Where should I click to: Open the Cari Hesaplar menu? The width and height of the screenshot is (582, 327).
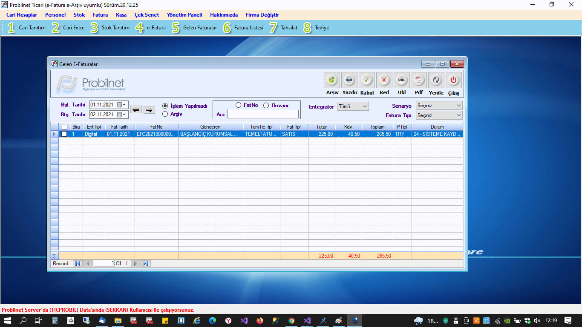(x=22, y=15)
